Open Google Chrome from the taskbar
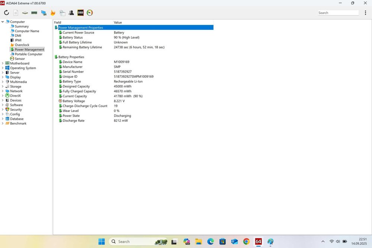The image size is (372, 248). (246, 242)
